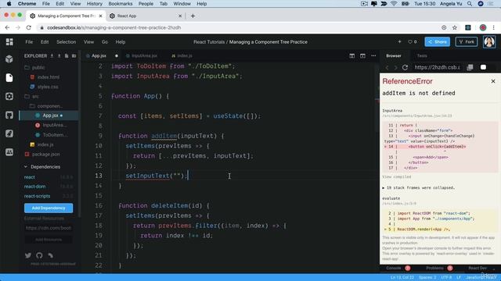501x281 pixels.
Task: Click the user avatar in header
Action: (x=489, y=41)
